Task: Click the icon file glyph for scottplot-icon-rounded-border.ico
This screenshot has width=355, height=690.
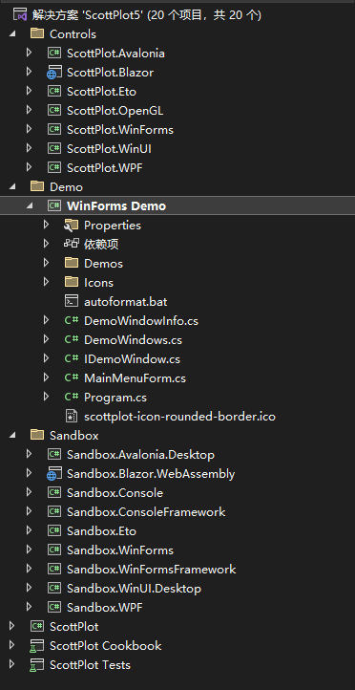Action: click(x=72, y=417)
